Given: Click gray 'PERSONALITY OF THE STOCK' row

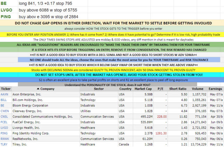Looking at the screenshot, I should pos(107,85).
